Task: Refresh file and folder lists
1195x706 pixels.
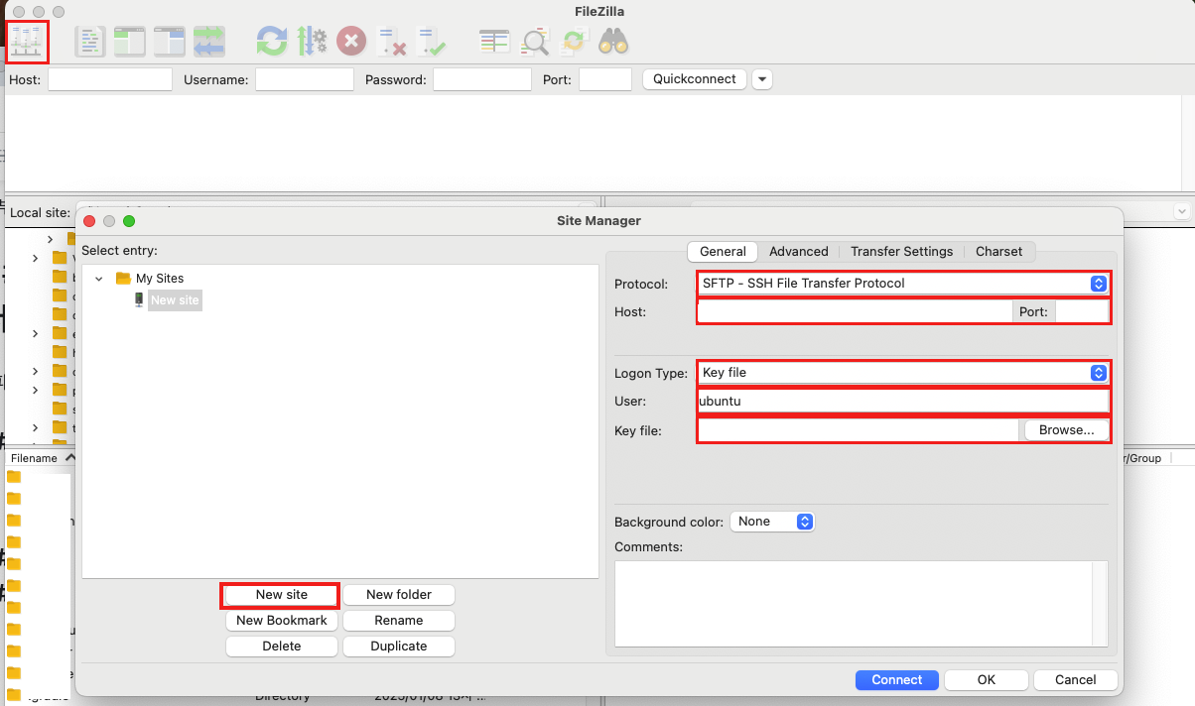Action: [x=272, y=42]
